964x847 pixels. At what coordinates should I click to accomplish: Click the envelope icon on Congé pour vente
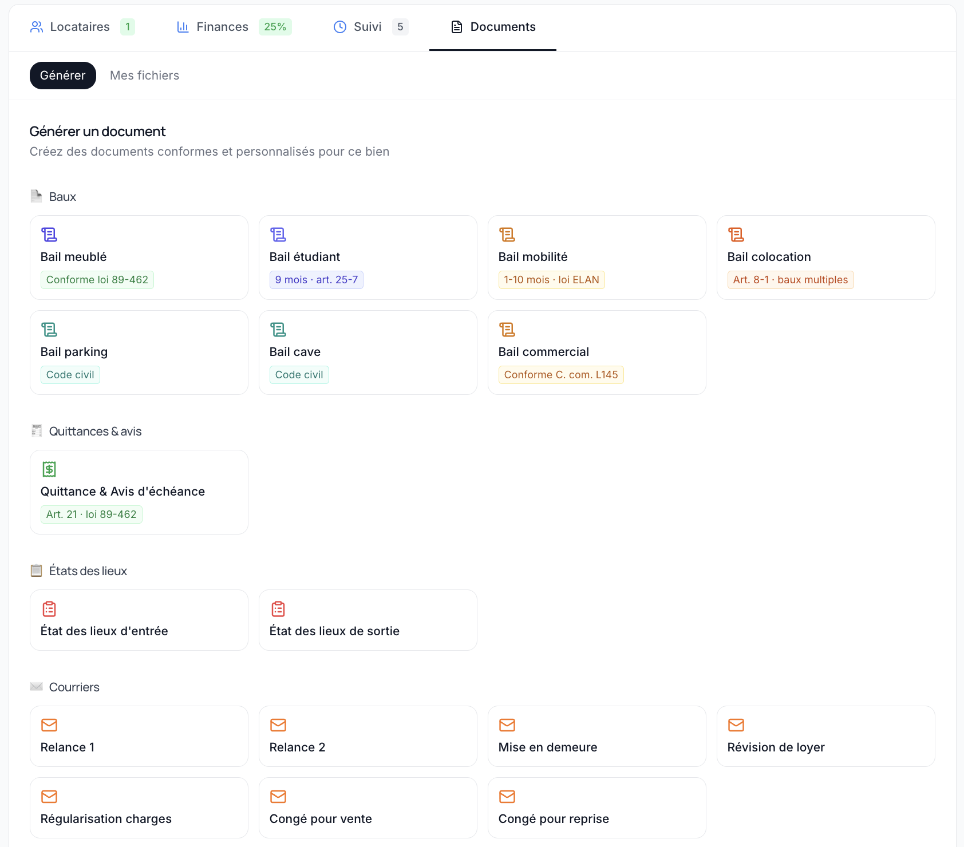[278, 797]
